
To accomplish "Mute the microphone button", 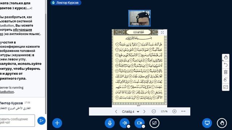I will [109, 123].
